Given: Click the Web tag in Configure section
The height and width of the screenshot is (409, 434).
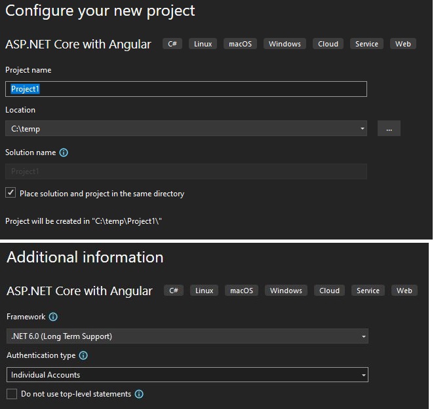Looking at the screenshot, I should click(403, 44).
